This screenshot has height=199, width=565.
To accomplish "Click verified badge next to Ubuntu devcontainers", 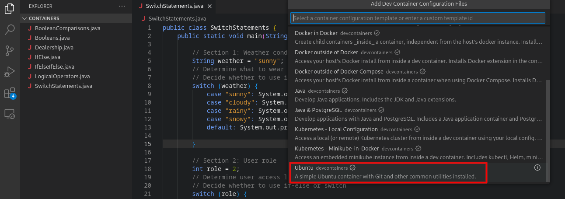I will point(353,168).
